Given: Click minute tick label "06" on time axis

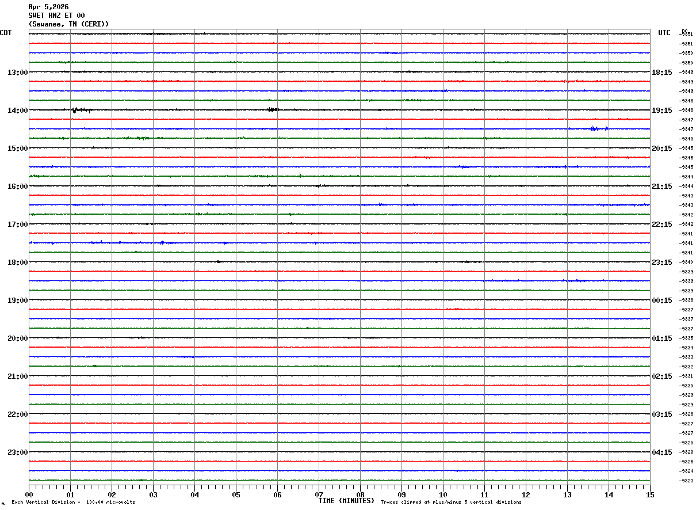Looking at the screenshot, I should [x=277, y=494].
